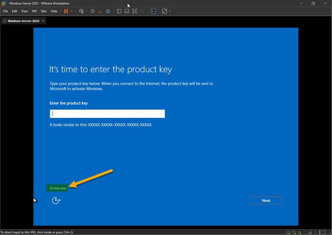
Task: Click the VMware Workstation title bar app icon
Action: click(4, 3)
